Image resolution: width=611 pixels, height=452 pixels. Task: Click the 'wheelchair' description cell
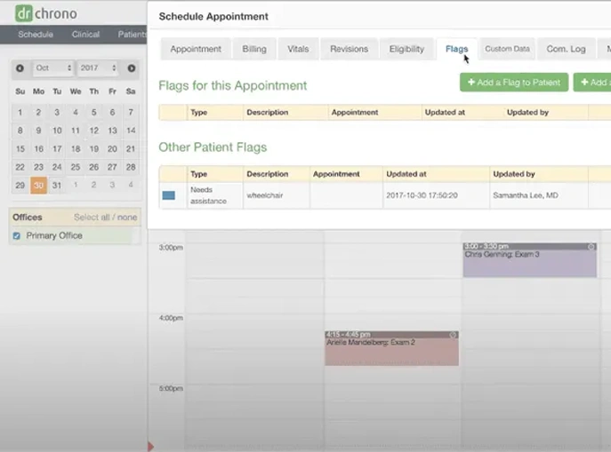(277, 195)
